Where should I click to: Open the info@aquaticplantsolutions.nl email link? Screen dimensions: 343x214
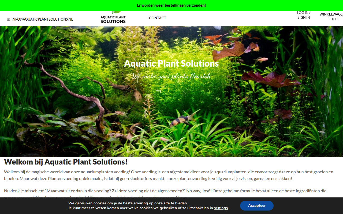point(42,19)
